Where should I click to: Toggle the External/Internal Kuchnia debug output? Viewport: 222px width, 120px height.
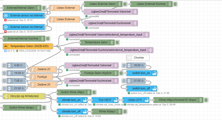pos(48,39)
